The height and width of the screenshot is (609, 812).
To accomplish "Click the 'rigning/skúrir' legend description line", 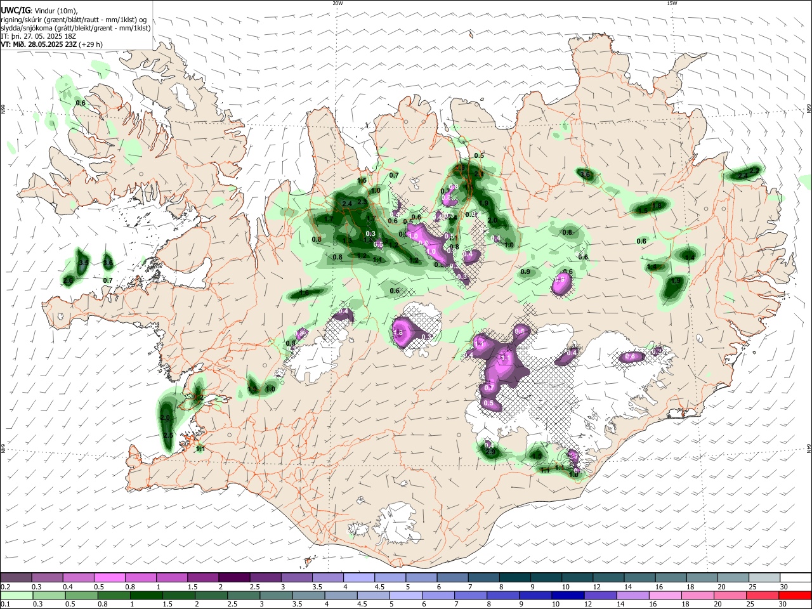I will [74, 19].
